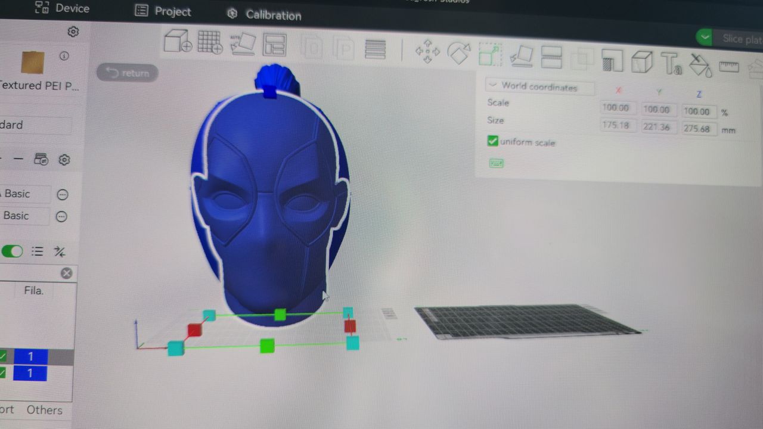The width and height of the screenshot is (763, 429).
Task: Click filament swatch 1 in selected row
Action: click(30, 356)
